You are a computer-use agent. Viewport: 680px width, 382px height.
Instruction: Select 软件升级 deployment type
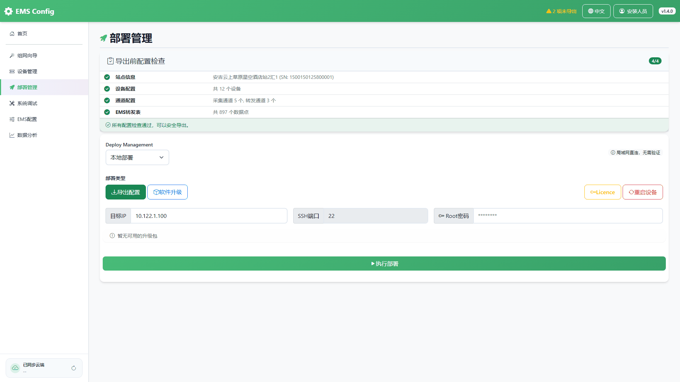click(x=168, y=192)
